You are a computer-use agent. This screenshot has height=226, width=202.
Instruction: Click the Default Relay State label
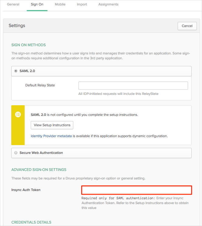click(40, 85)
